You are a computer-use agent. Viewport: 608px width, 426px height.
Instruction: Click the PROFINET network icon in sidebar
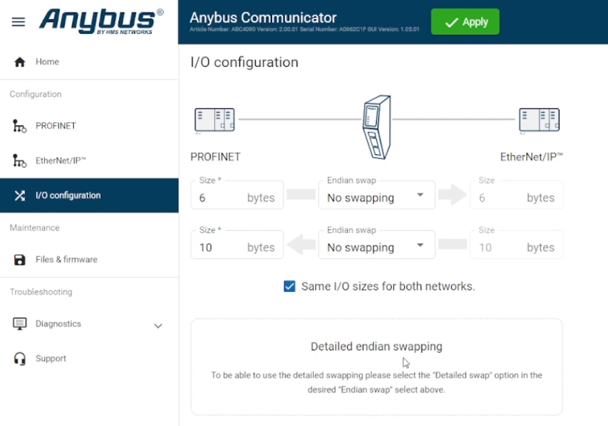pyautogui.click(x=19, y=126)
